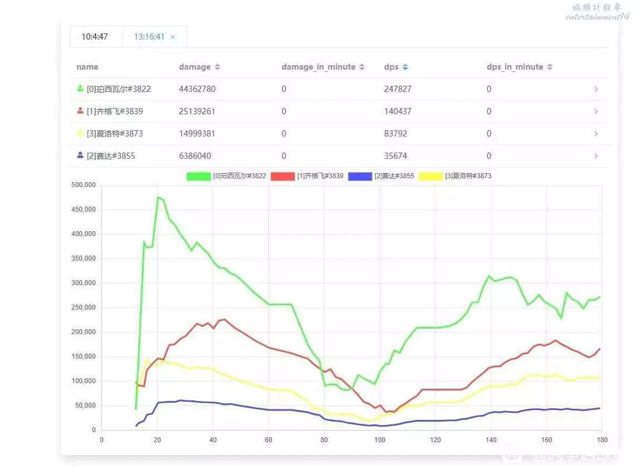The width and height of the screenshot is (639, 469).
Task: Sort by dps_in_minute column arrows
Action: 550,67
